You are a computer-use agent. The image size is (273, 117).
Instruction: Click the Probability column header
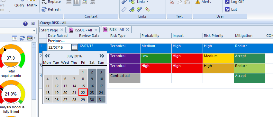point(156,36)
